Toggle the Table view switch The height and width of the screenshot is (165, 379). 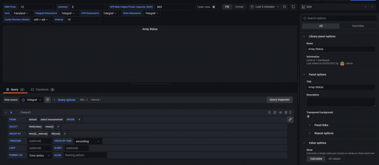click(x=215, y=7)
